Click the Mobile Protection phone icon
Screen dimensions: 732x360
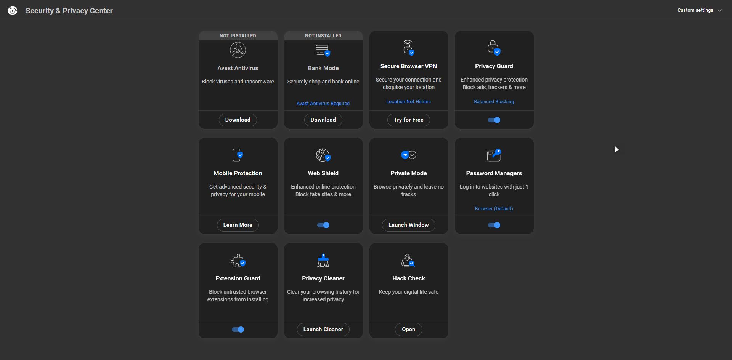[238, 155]
